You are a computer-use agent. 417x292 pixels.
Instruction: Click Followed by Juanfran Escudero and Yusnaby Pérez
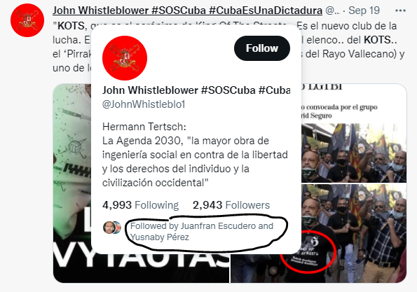202,231
